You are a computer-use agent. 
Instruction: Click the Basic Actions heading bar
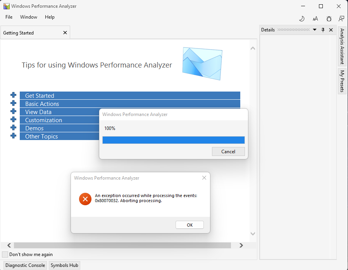pyautogui.click(x=130, y=104)
